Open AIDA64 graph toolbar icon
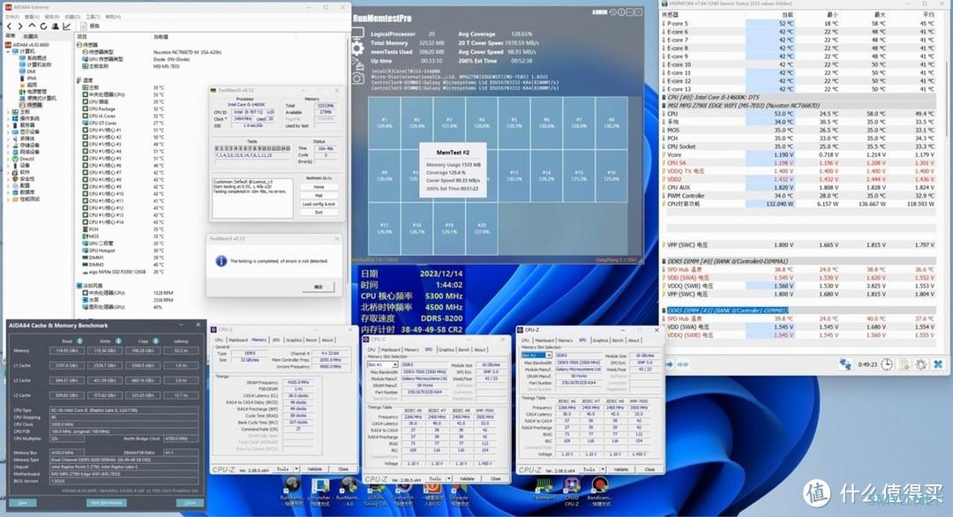Viewport: 953px width, 517px height. (67, 26)
